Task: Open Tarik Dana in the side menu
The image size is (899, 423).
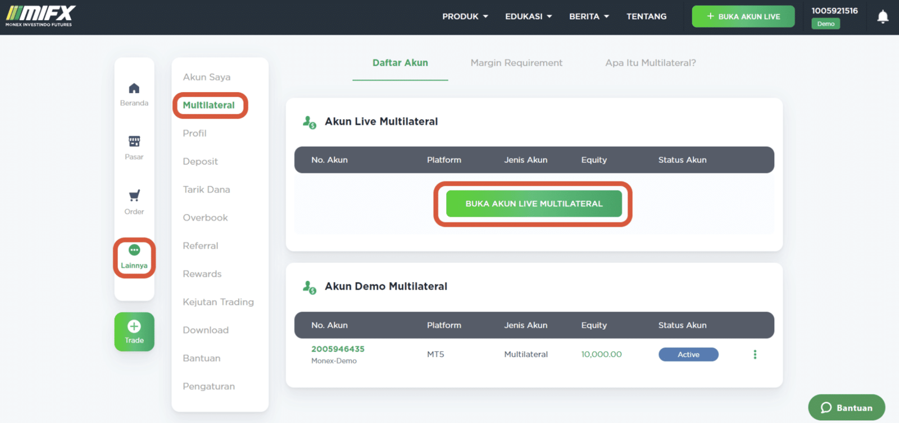Action: pyautogui.click(x=206, y=189)
